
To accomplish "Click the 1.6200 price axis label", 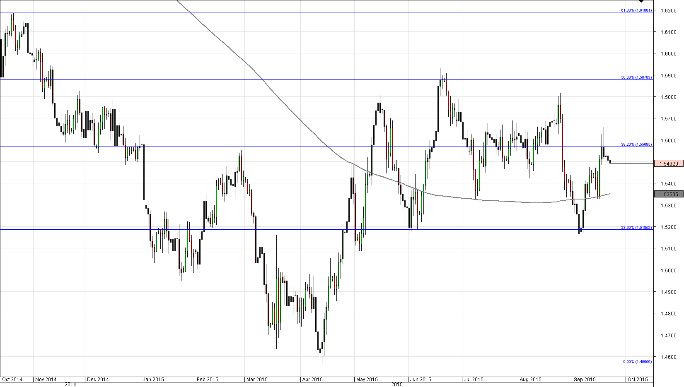I will pos(668,10).
